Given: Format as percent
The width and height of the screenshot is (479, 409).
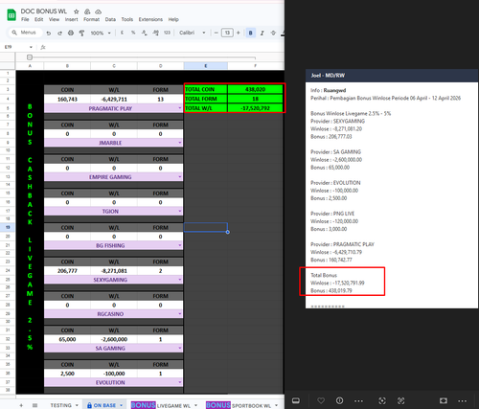Looking at the screenshot, I should point(133,33).
